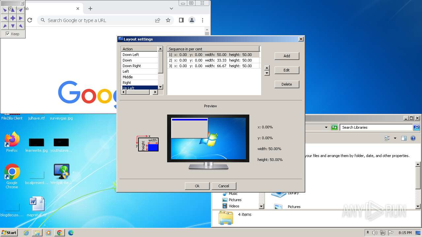Click the up arrow in WinSplit pad
This screenshot has width=422, height=237.
(x=13, y=10)
